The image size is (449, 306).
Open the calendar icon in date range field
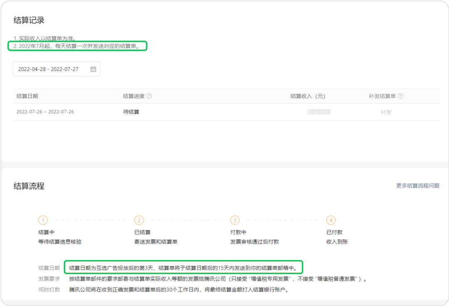pos(93,69)
